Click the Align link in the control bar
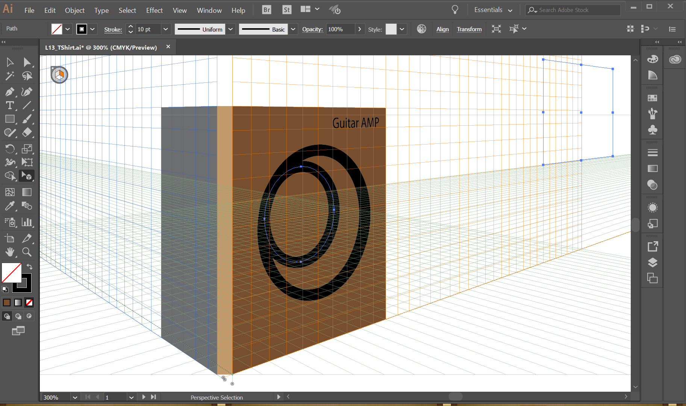 (x=442, y=29)
